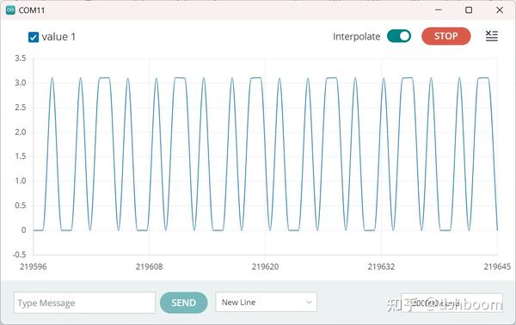This screenshot has width=516, height=325.
Task: Click the 3.0 y-axis tick label
Action: coord(20,83)
